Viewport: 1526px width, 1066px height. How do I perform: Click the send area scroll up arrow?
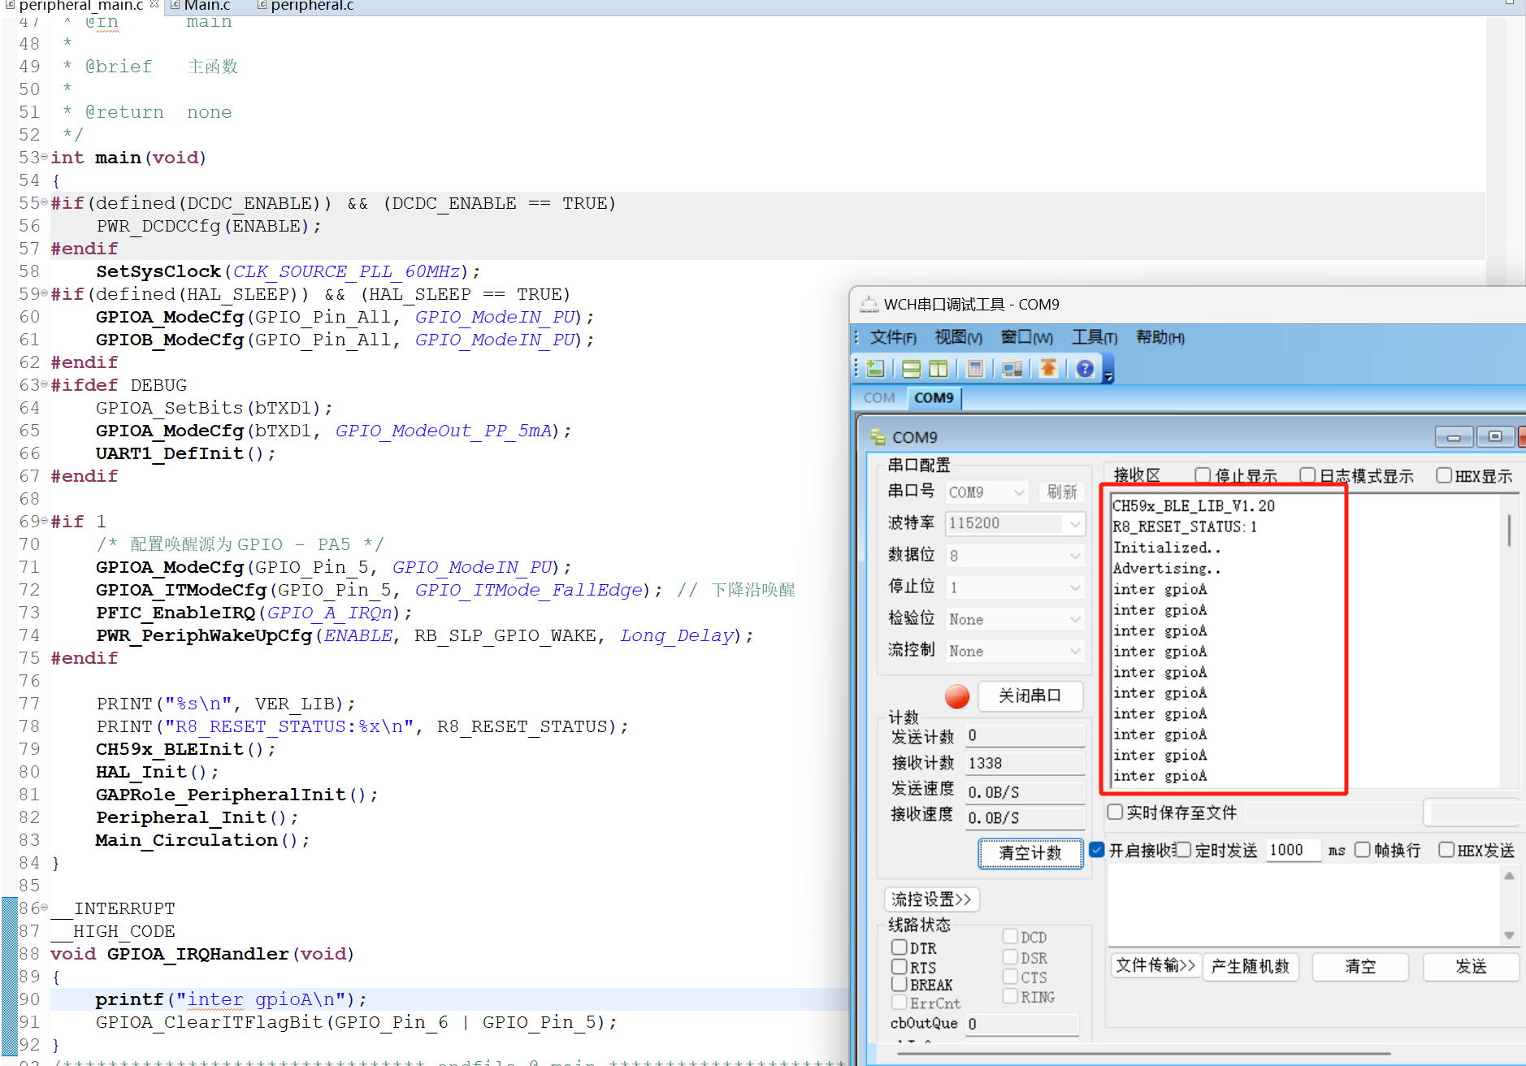point(1509,876)
